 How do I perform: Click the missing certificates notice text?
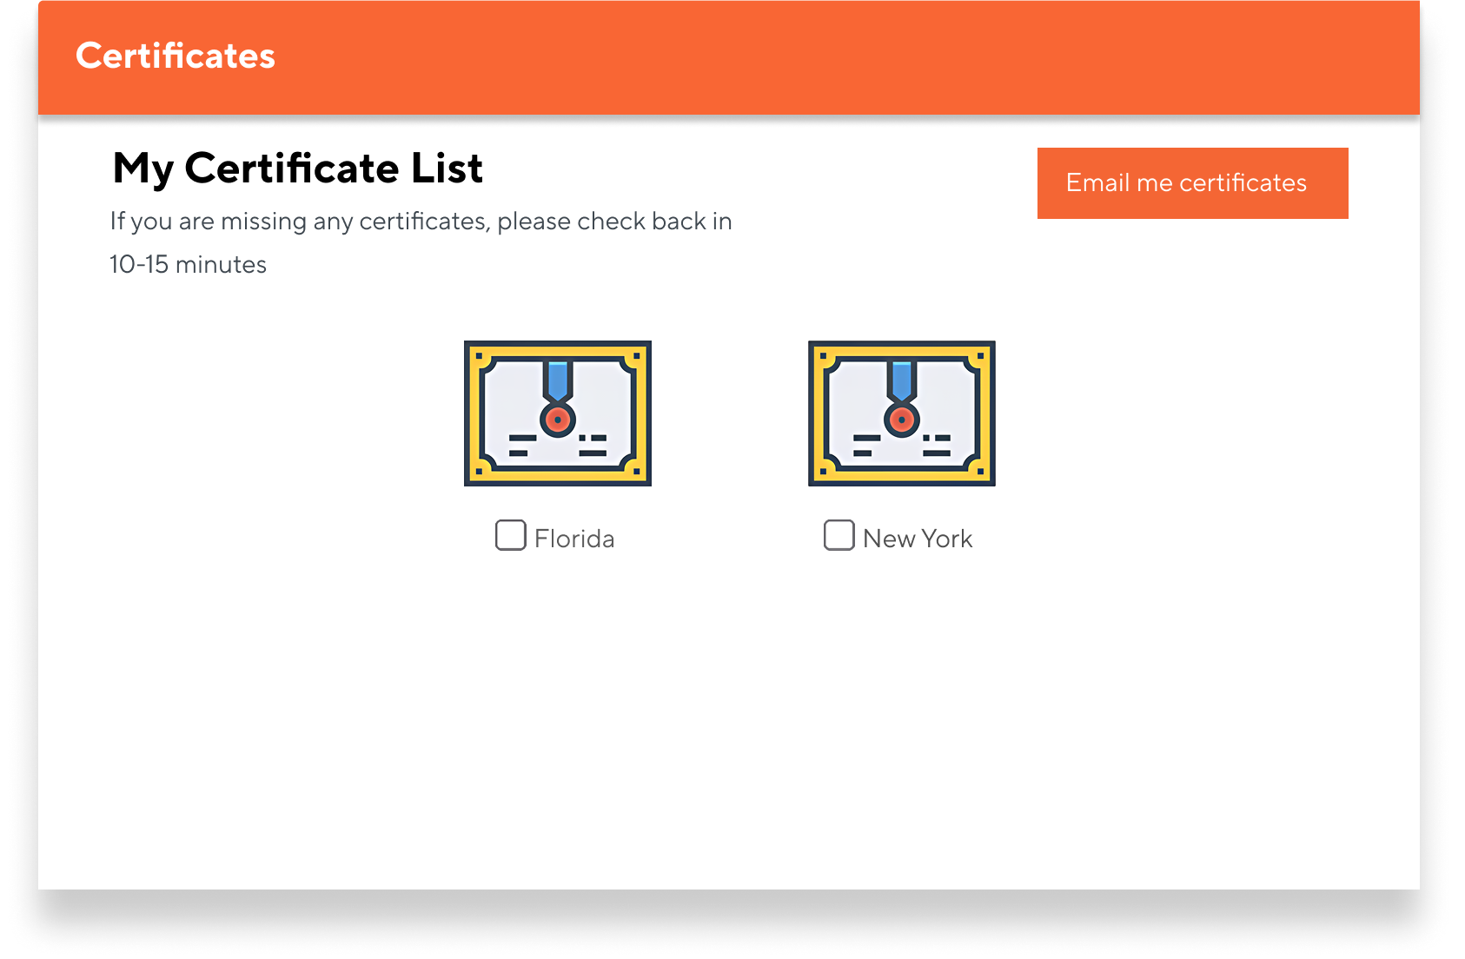pos(421,222)
